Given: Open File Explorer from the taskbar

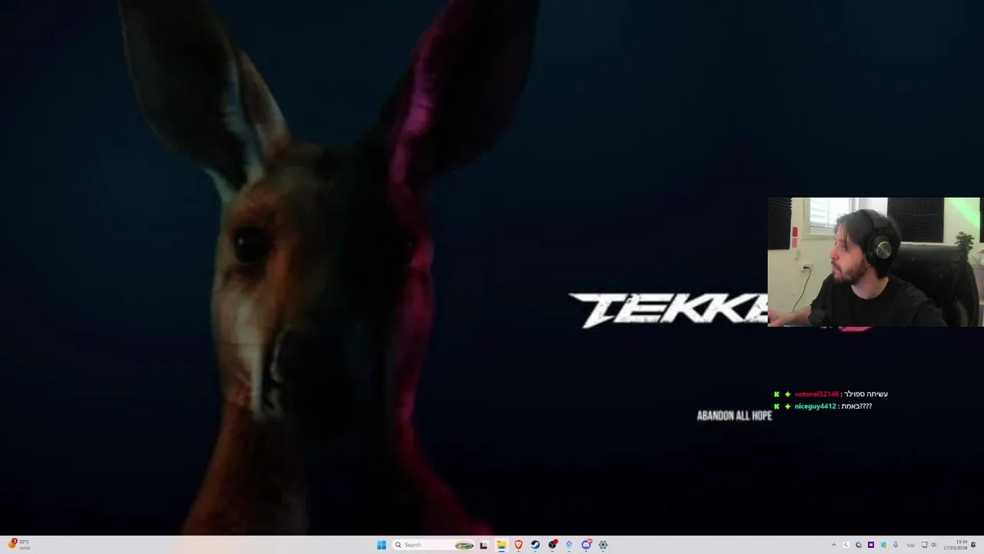Looking at the screenshot, I should click(x=501, y=545).
